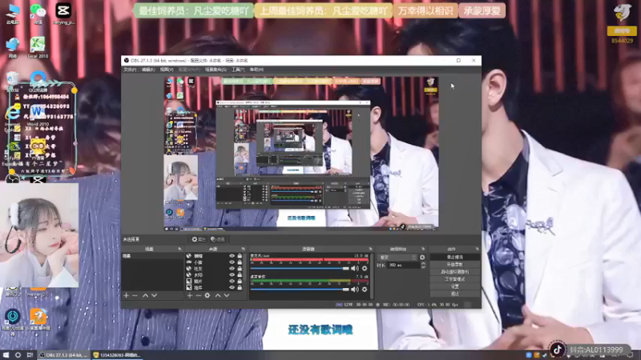Toggle visibility eye of topmost source row
The height and width of the screenshot is (360, 641).
(232, 256)
